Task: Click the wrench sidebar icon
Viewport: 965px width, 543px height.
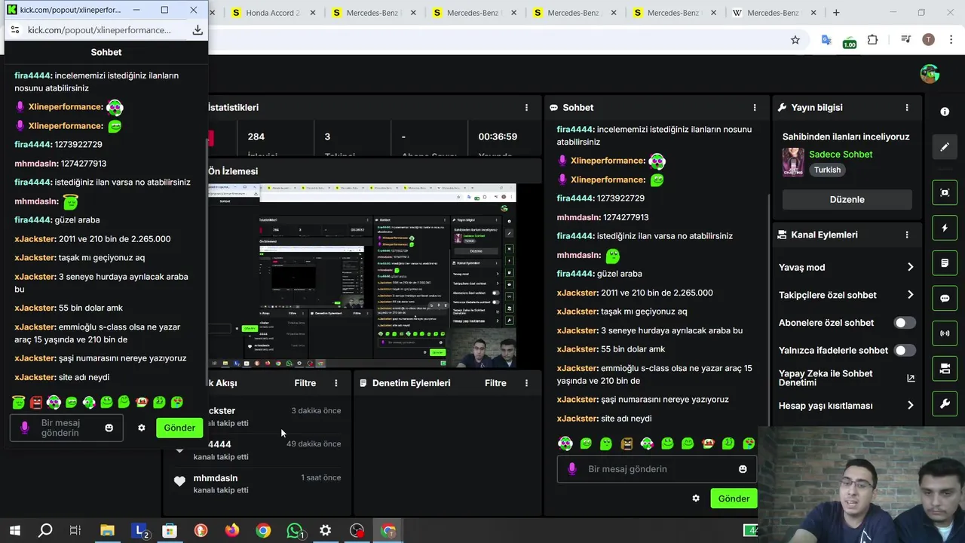Action: (x=945, y=404)
